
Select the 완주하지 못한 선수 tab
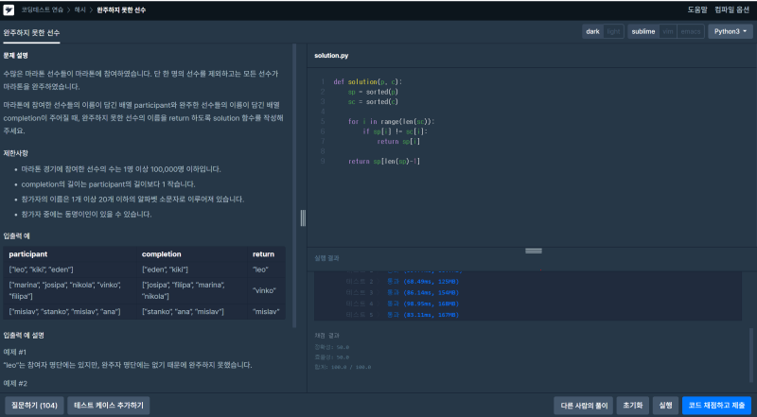(31, 33)
